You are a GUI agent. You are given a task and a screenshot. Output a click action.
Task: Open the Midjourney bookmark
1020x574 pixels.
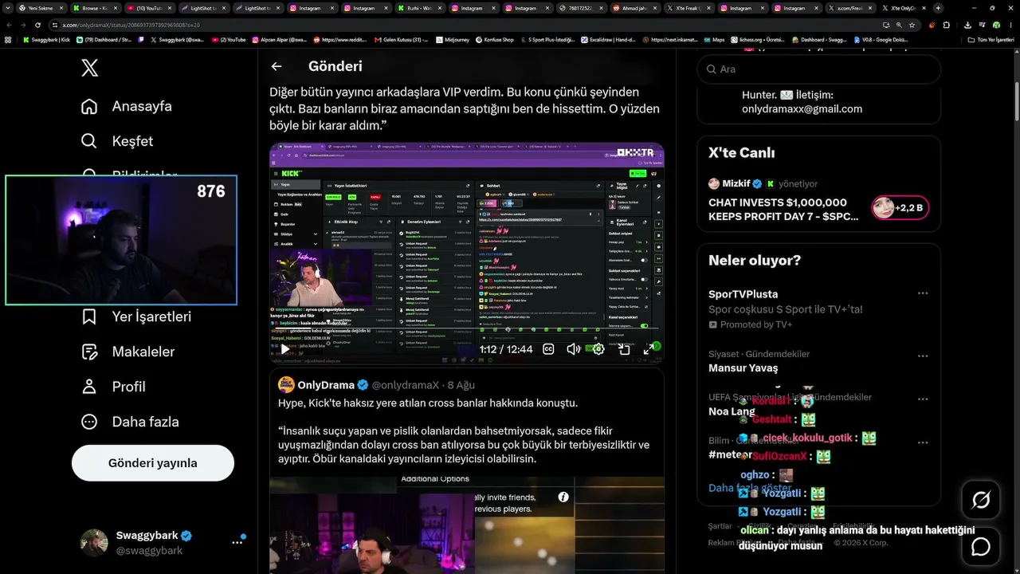click(451, 39)
